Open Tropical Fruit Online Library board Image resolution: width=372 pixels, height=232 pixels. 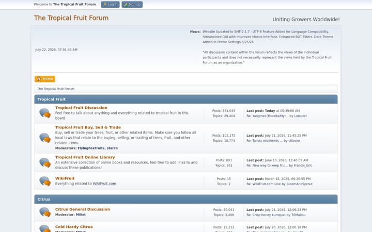(85, 157)
